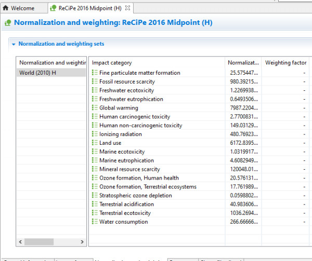The image size is (312, 261).
Task: Click the Marine ecotoxicity row icon
Action: click(95, 152)
